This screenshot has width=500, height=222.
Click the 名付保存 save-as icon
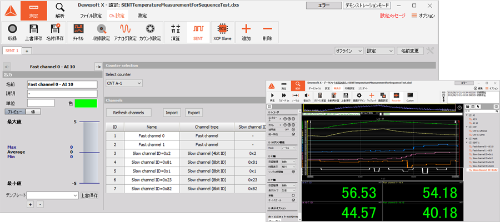click(55, 32)
